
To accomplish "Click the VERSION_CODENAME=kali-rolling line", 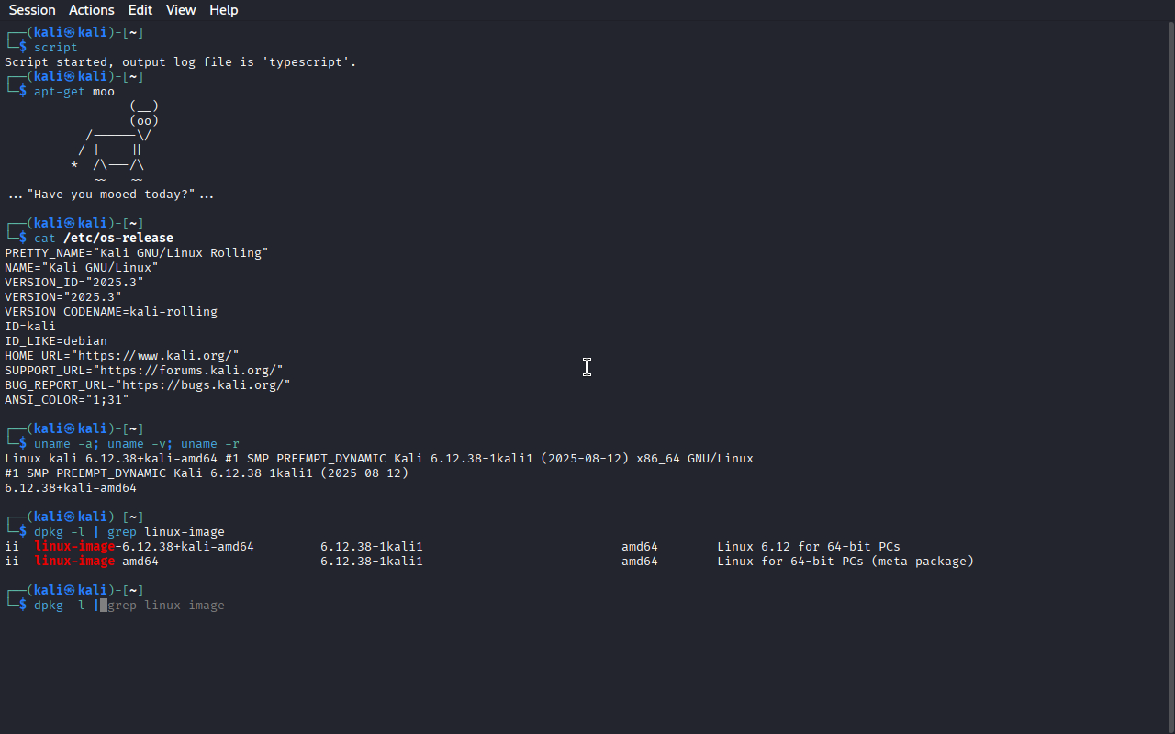I will 111,312.
